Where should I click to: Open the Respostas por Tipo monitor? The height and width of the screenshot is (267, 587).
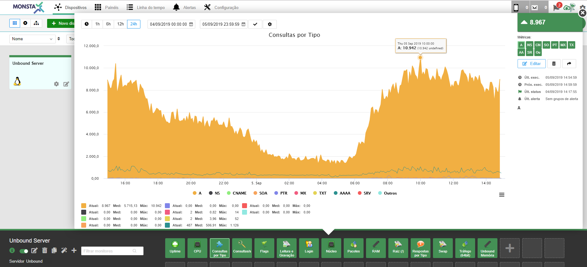tap(421, 248)
